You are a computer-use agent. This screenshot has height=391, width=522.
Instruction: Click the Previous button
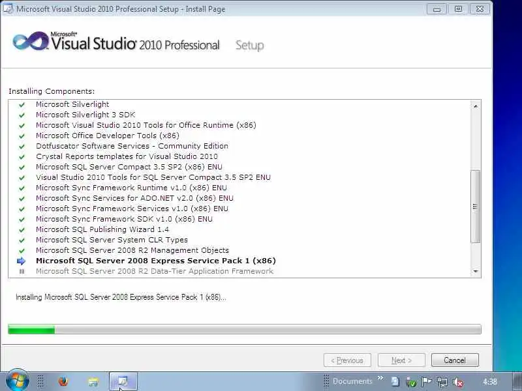click(x=347, y=360)
